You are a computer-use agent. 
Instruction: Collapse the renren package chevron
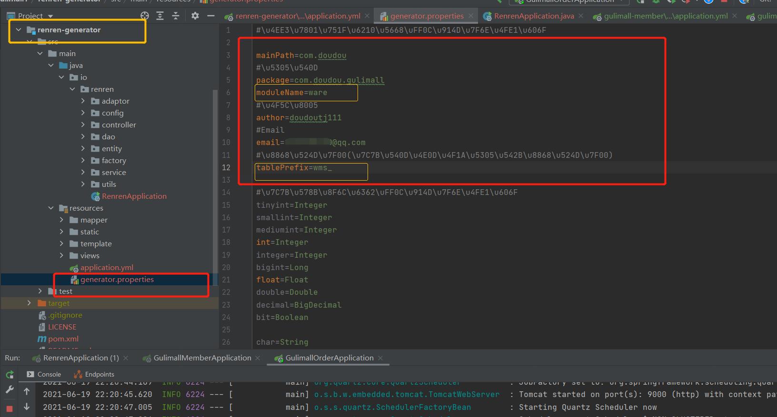coord(72,89)
